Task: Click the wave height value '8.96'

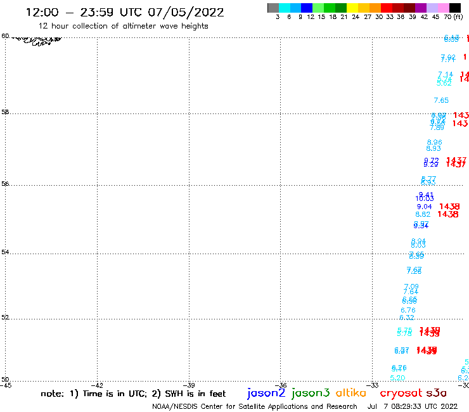Action: point(434,142)
